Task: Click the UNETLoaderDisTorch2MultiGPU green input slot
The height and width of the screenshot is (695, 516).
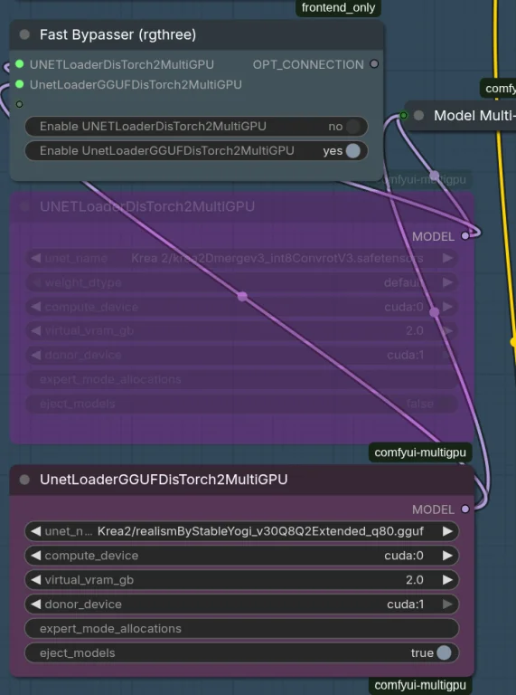Action: tap(20, 64)
